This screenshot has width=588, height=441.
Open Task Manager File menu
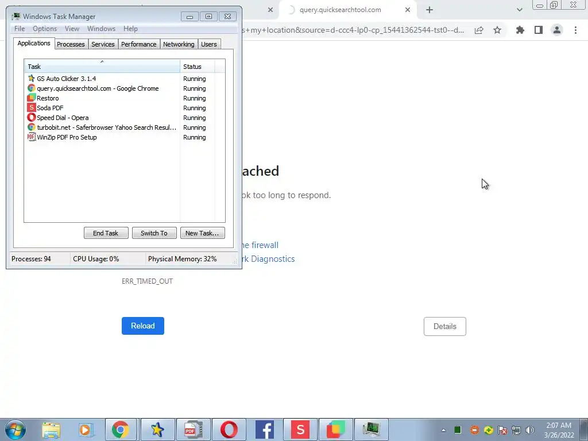click(20, 29)
